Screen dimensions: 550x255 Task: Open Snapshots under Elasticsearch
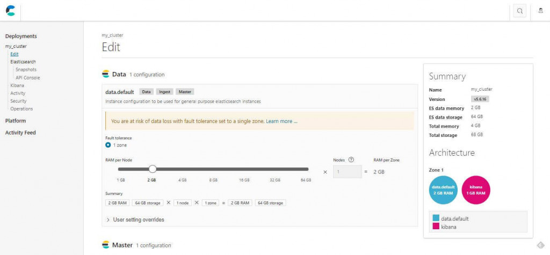click(26, 69)
